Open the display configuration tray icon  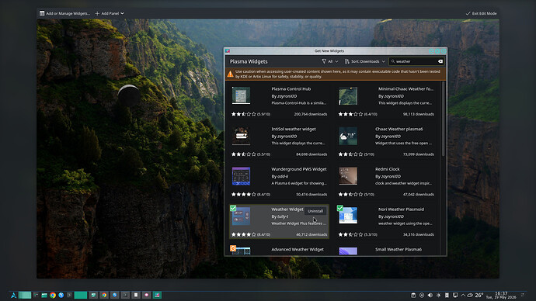point(455,296)
